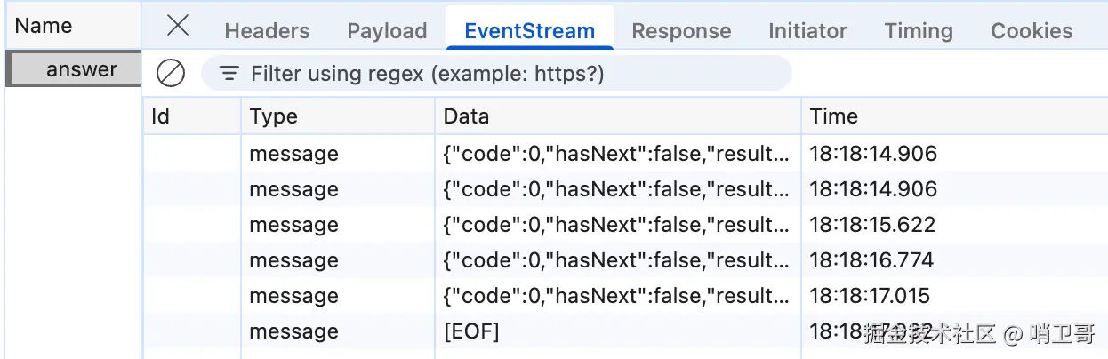Switch to the Initiator tab
The height and width of the screenshot is (359, 1108).
pos(807,31)
